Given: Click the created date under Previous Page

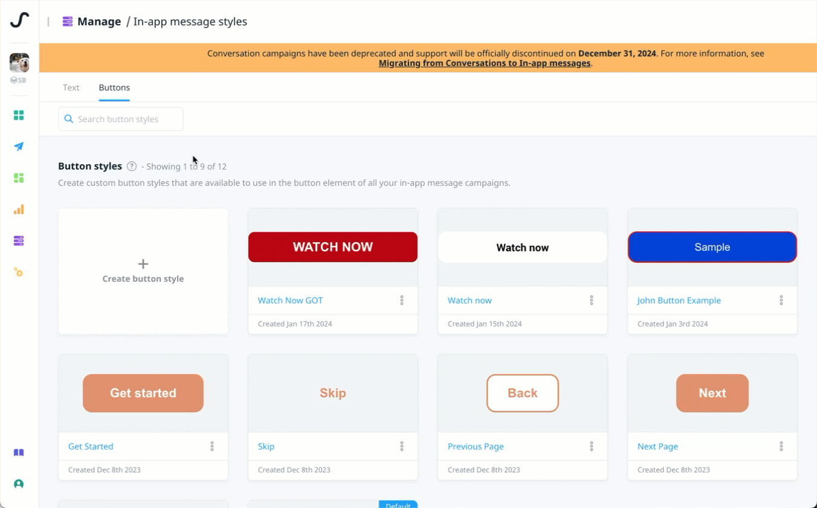Looking at the screenshot, I should [x=484, y=470].
